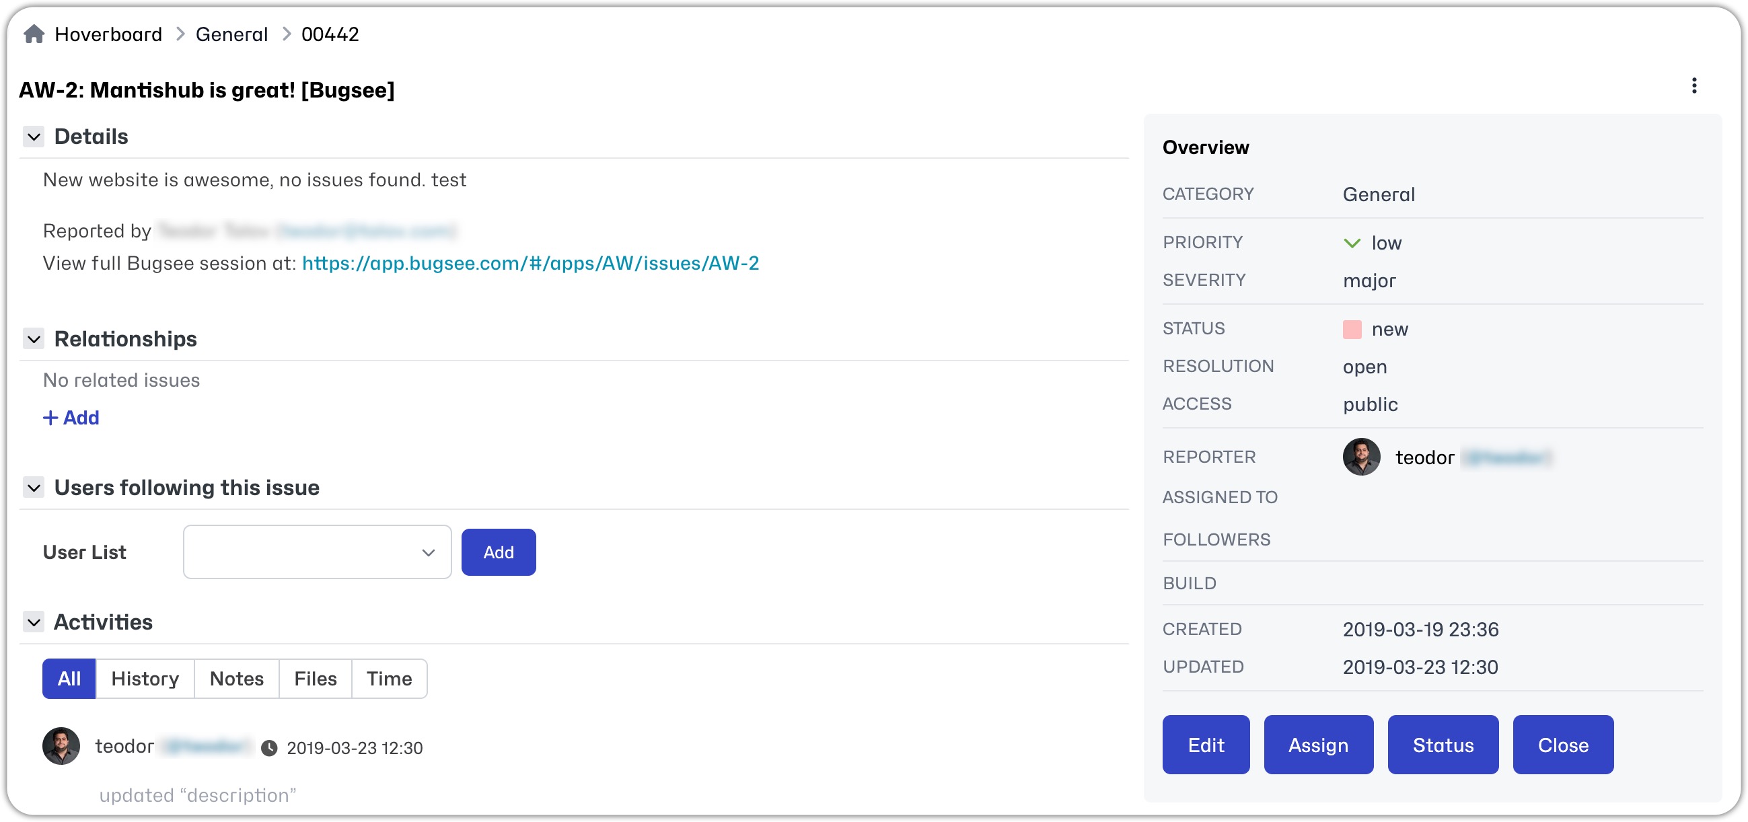Click the Status button
This screenshot has width=1748, height=822.
point(1443,745)
